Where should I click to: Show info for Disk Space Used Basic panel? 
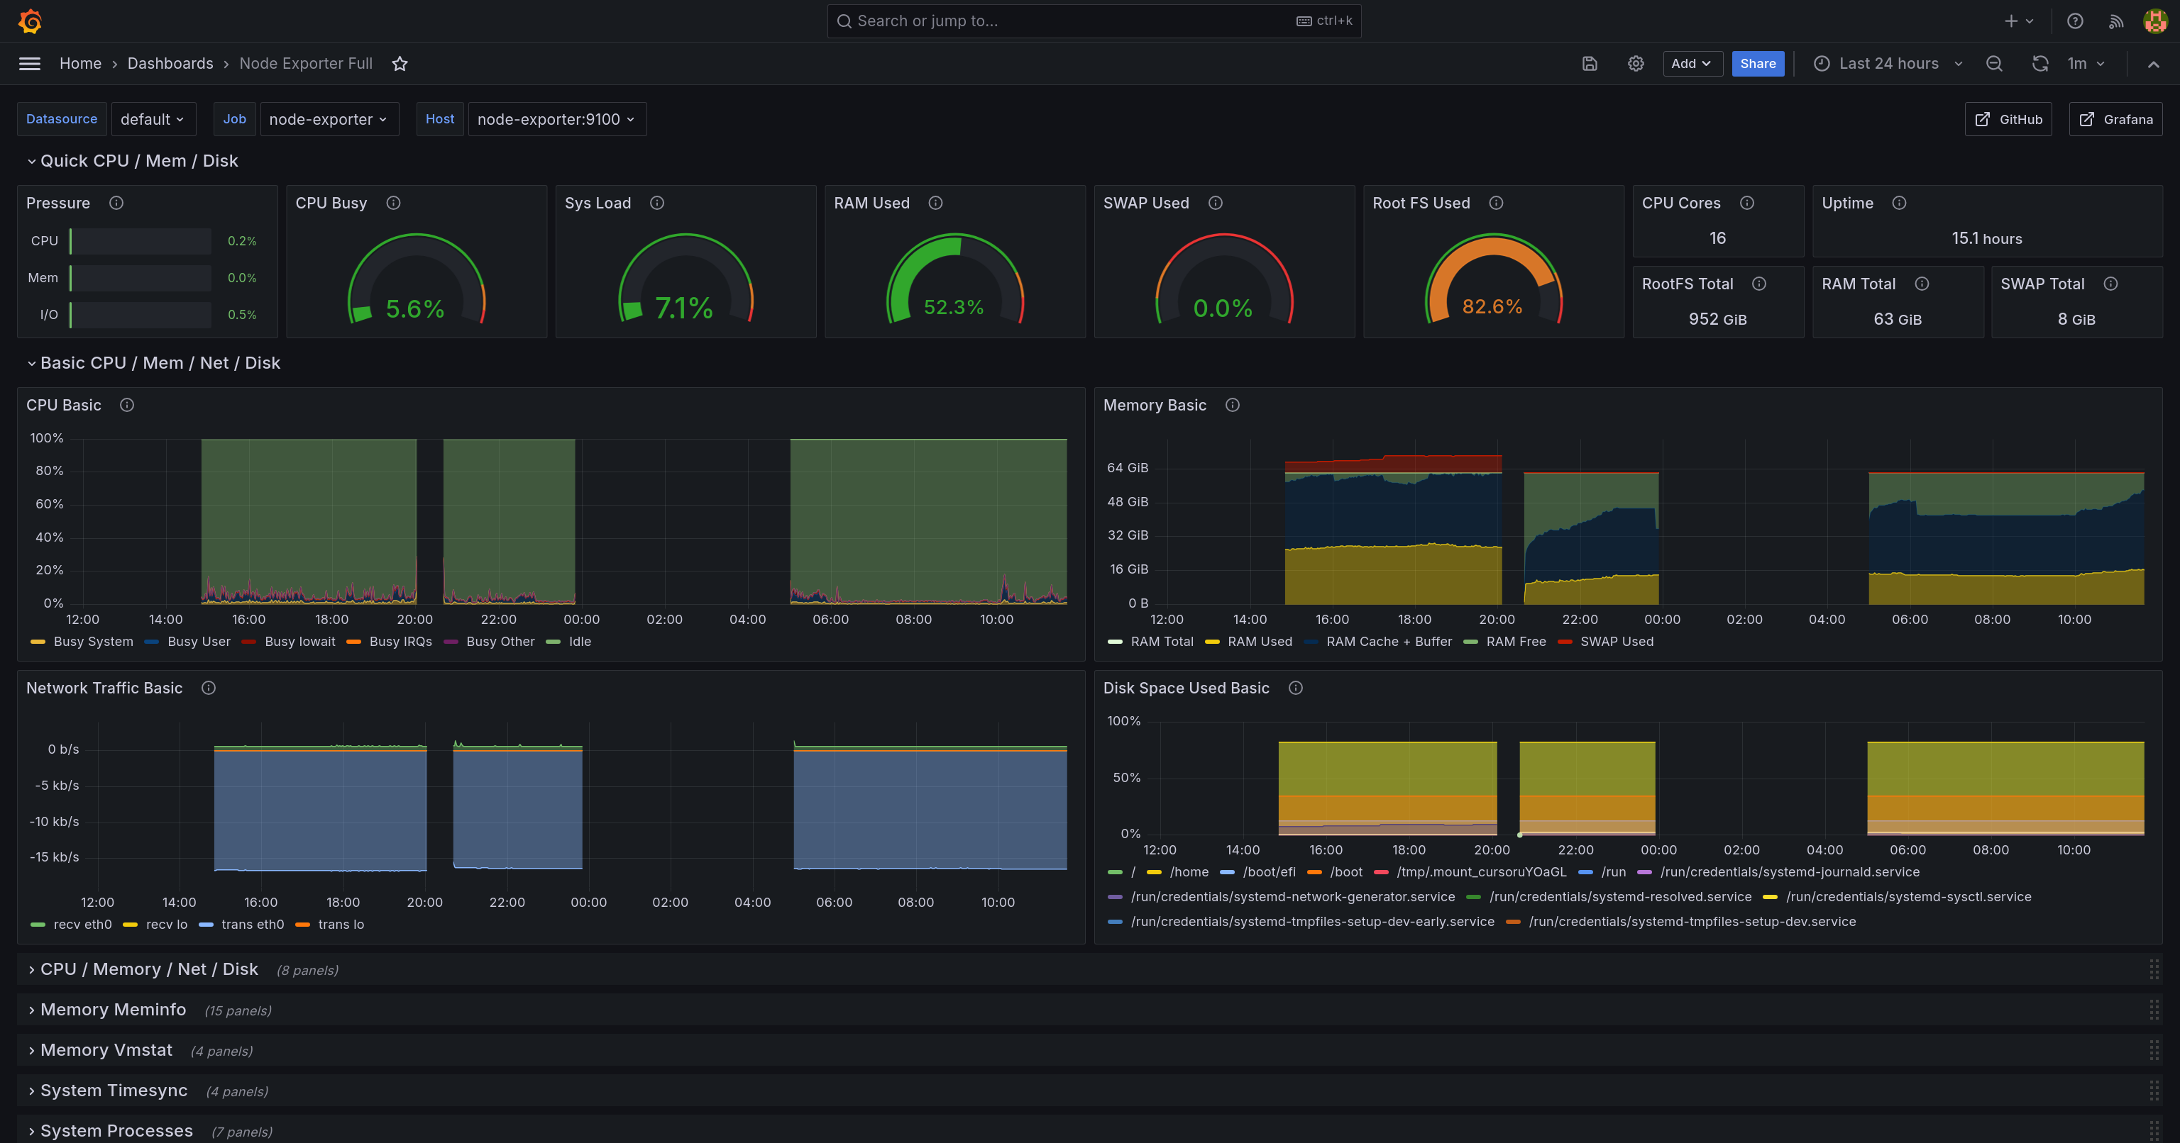pos(1296,688)
